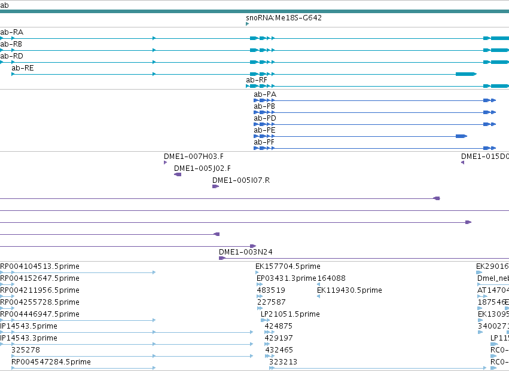Select EST EP03431.3prime

(x=286, y=278)
